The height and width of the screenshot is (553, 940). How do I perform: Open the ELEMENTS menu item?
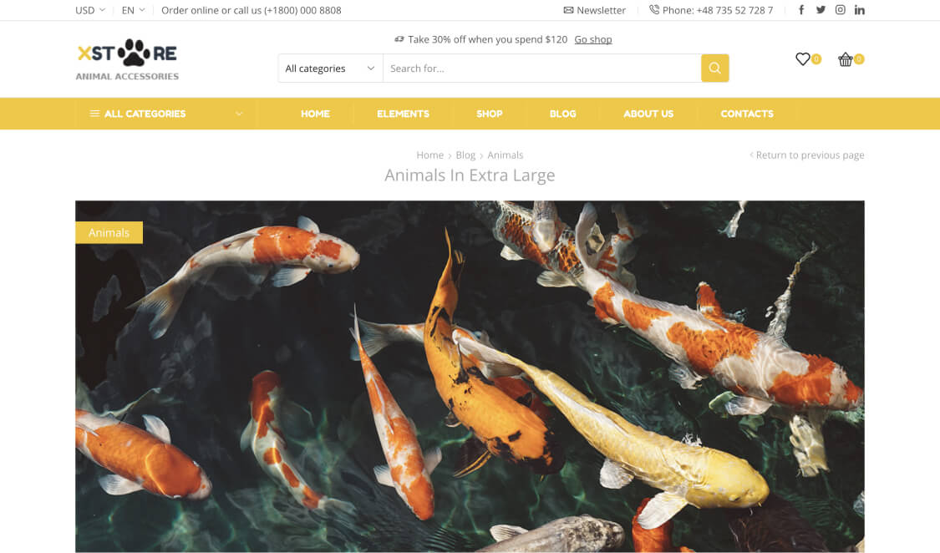click(403, 114)
